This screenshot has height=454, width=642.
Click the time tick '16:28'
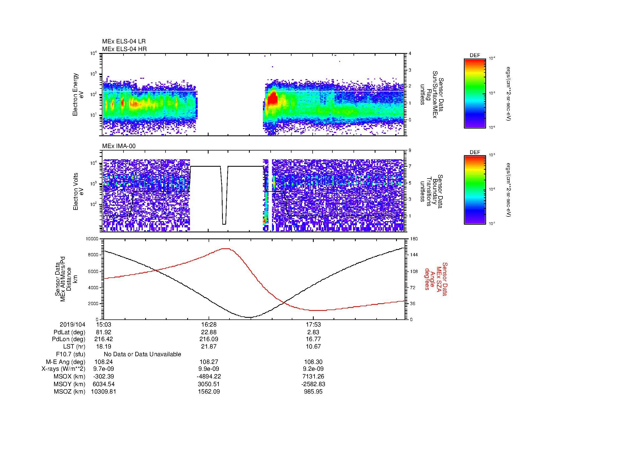209,324
